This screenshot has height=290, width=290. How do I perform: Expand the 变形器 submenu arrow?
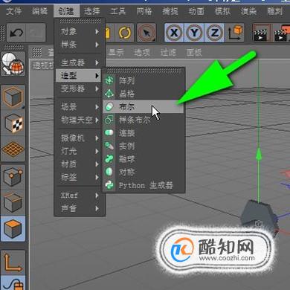97,88
